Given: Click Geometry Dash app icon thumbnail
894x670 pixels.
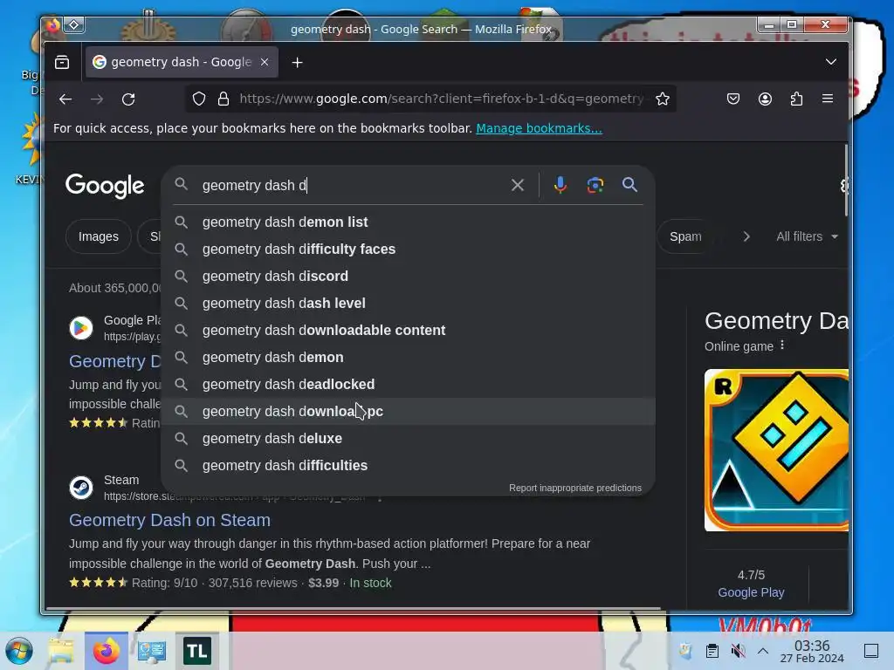Looking at the screenshot, I should [776, 450].
